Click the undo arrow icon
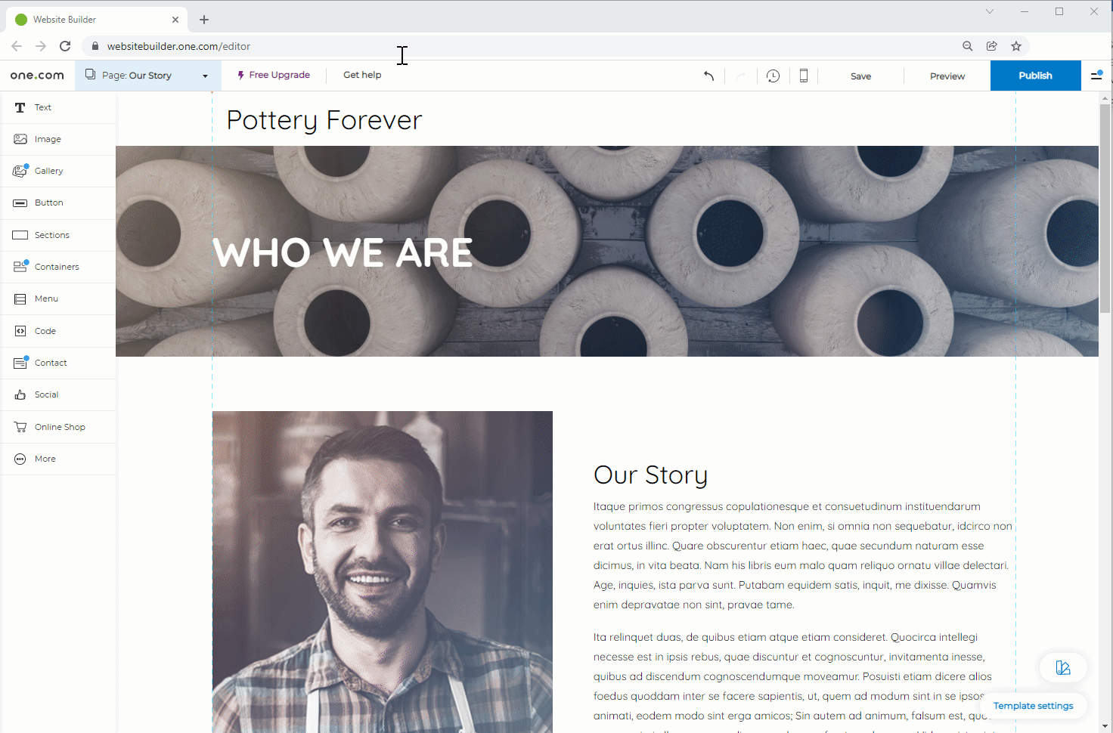 click(x=708, y=76)
